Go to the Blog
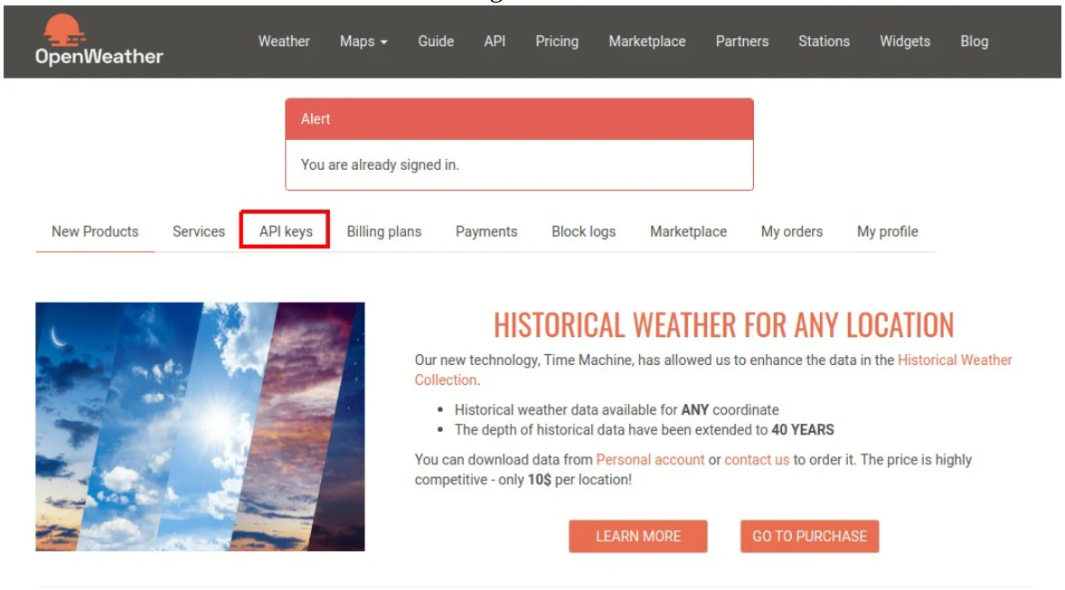Viewport: 1065px width, 590px height. (x=974, y=42)
